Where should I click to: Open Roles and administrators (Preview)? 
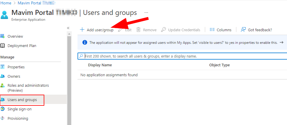28,88
